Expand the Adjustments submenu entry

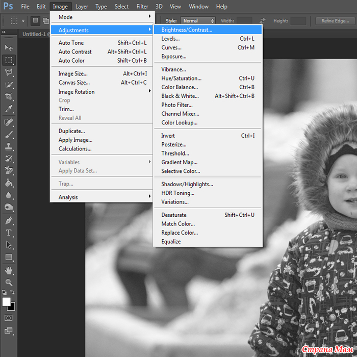(x=101, y=30)
